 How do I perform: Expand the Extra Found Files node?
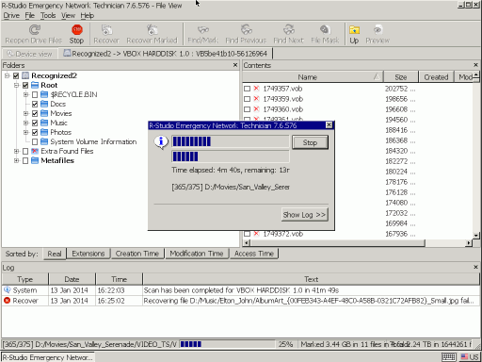pyautogui.click(x=17, y=151)
